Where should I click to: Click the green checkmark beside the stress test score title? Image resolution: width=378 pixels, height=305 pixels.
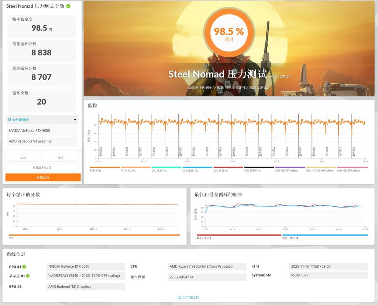[x=68, y=6]
